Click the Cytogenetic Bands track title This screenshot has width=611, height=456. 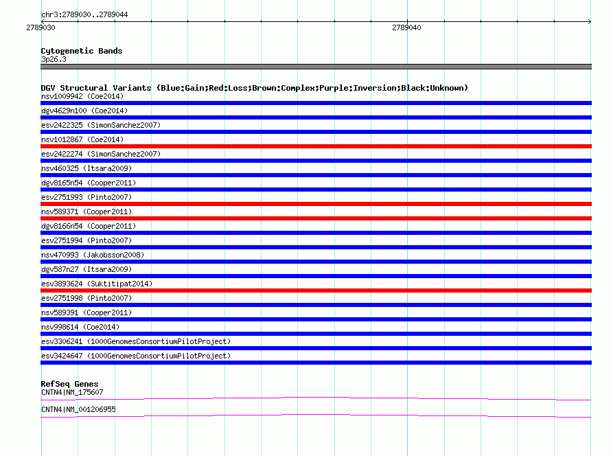pyautogui.click(x=82, y=51)
